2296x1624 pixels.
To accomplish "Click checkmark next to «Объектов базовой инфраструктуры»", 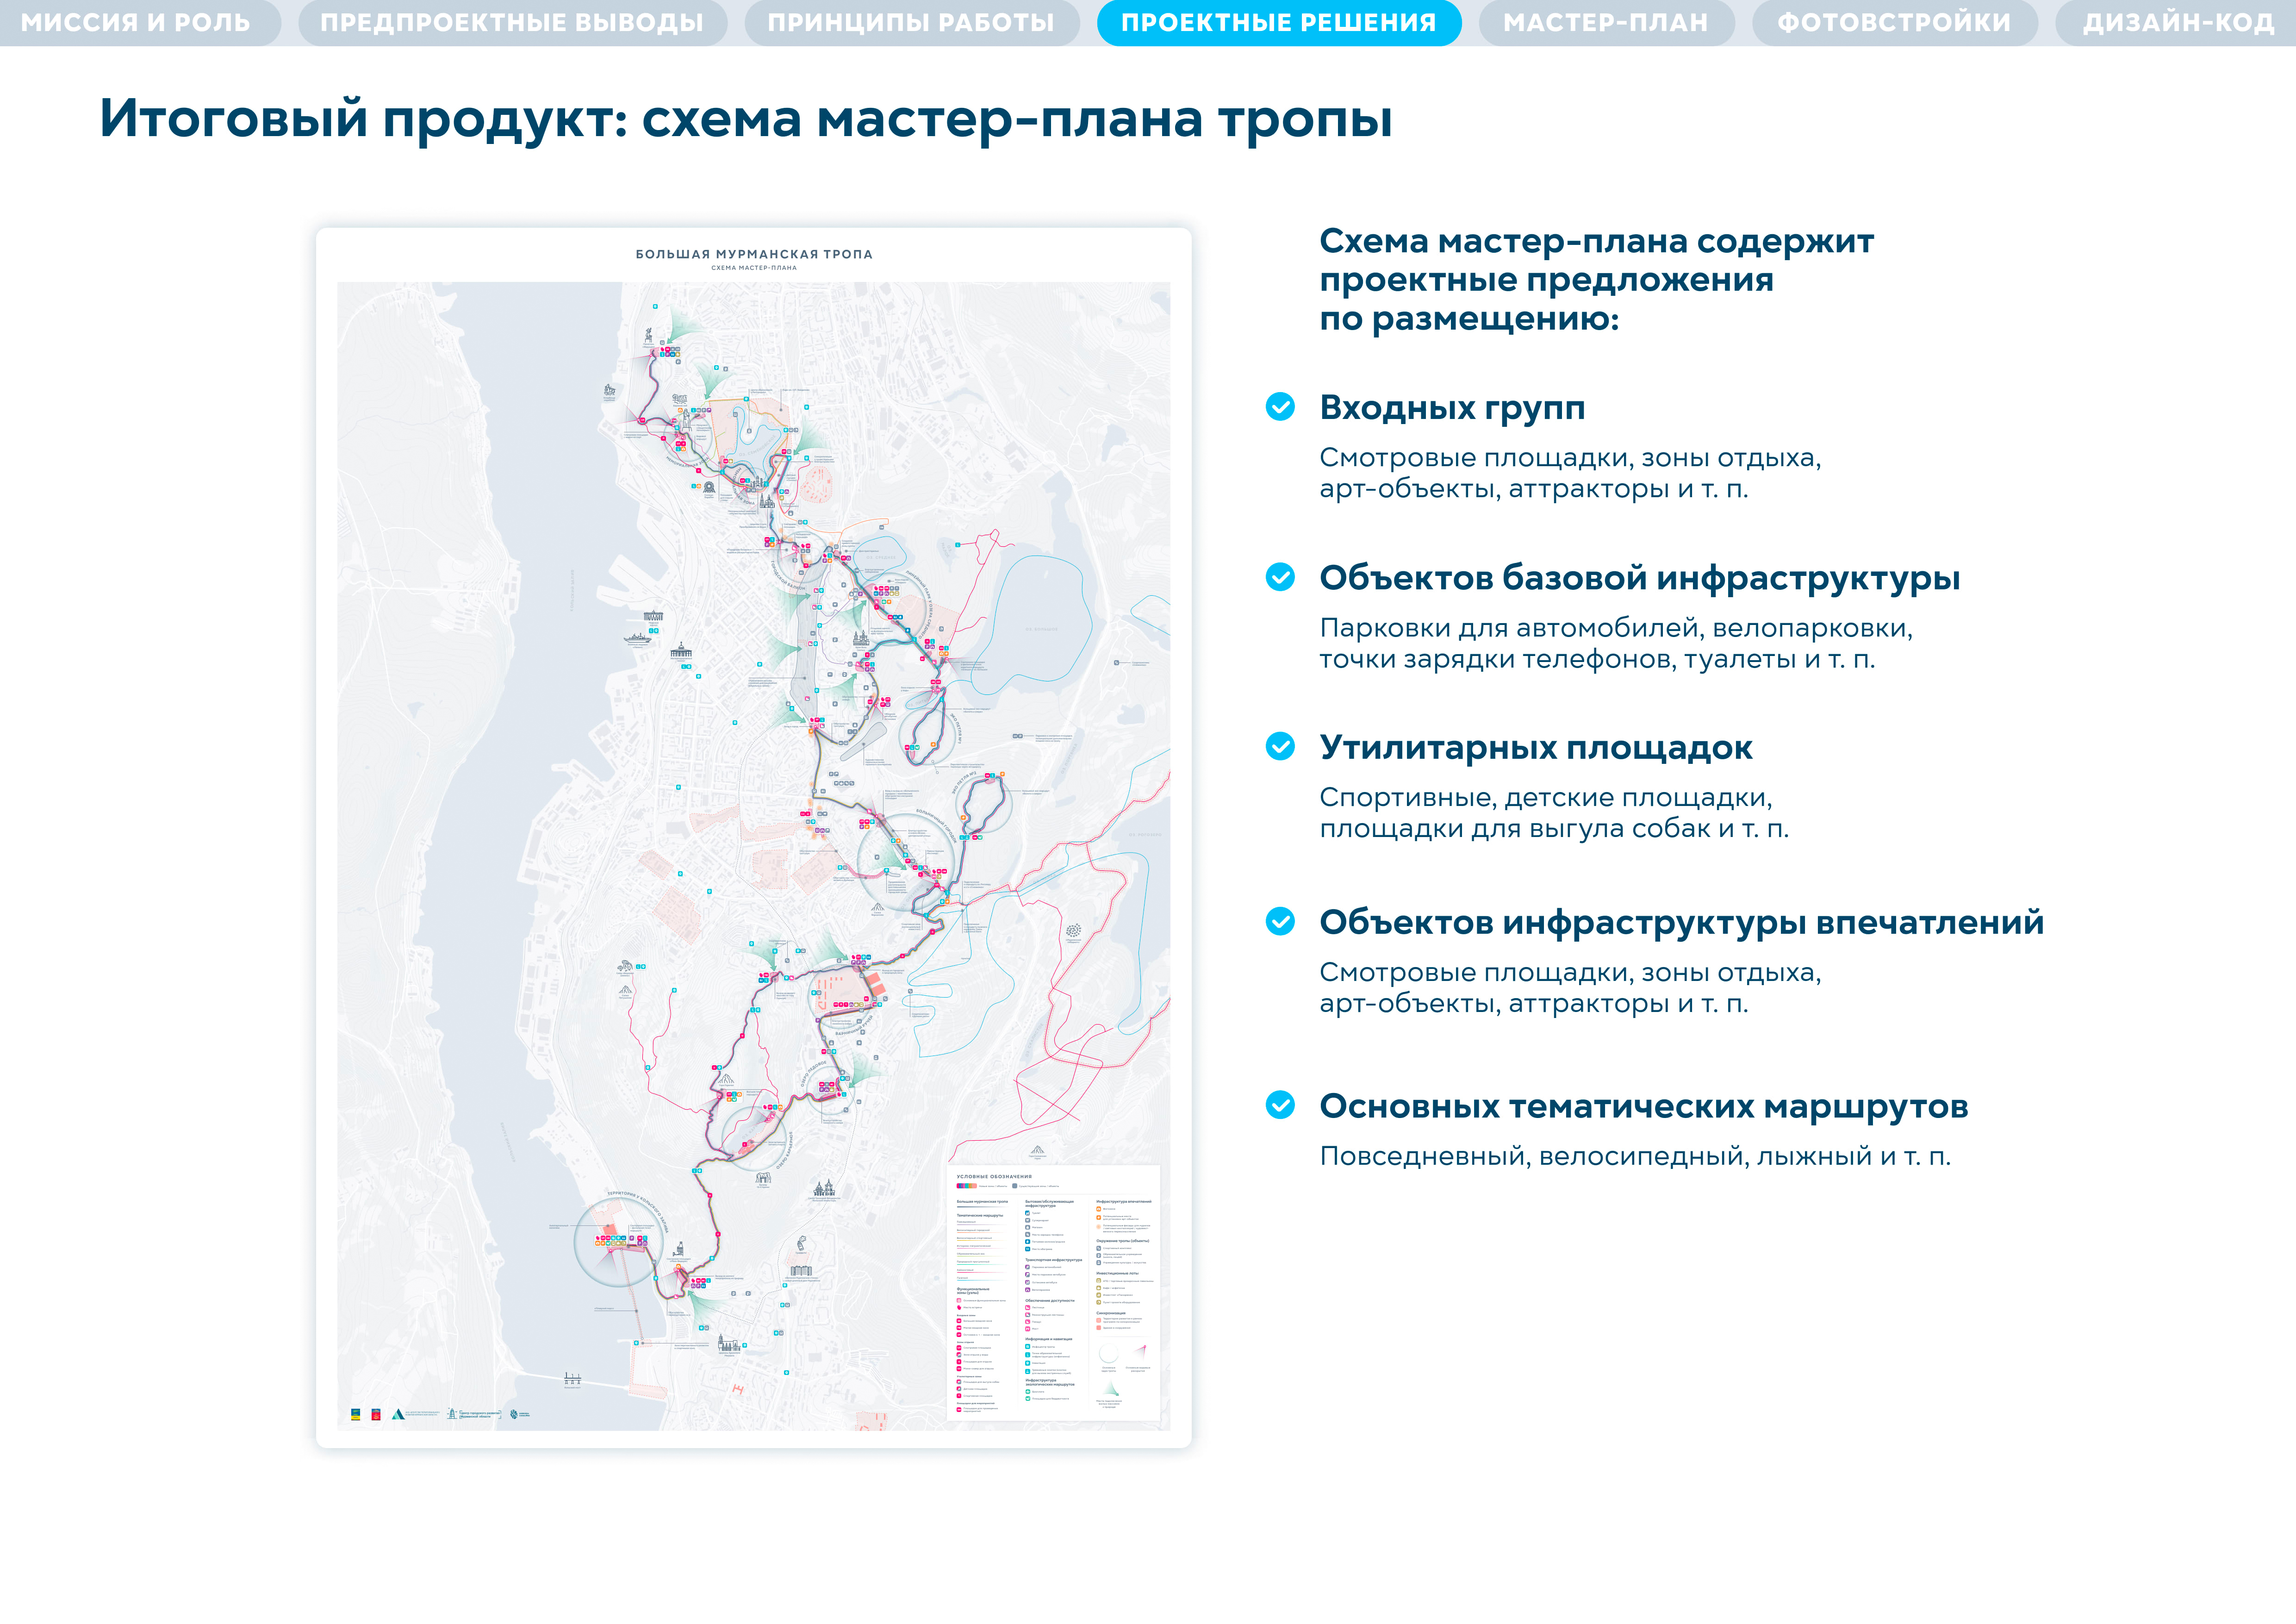I will (1280, 577).
